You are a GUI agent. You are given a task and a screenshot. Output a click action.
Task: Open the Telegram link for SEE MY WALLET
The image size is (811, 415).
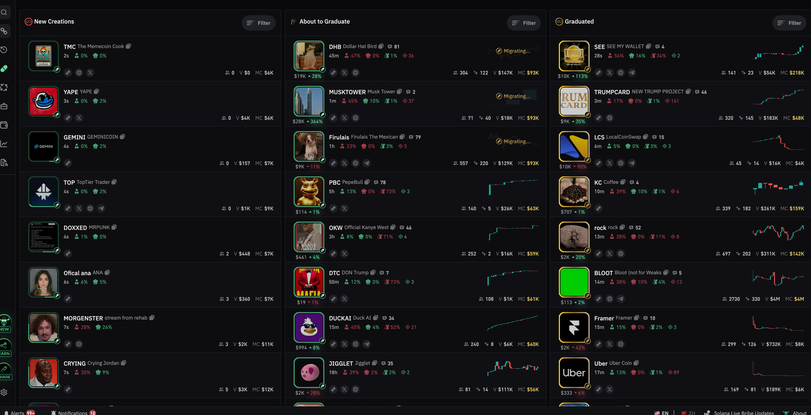(632, 73)
